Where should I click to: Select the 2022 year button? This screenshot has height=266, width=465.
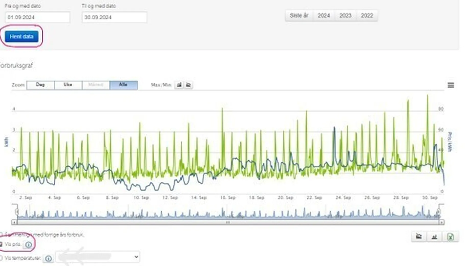pyautogui.click(x=367, y=16)
